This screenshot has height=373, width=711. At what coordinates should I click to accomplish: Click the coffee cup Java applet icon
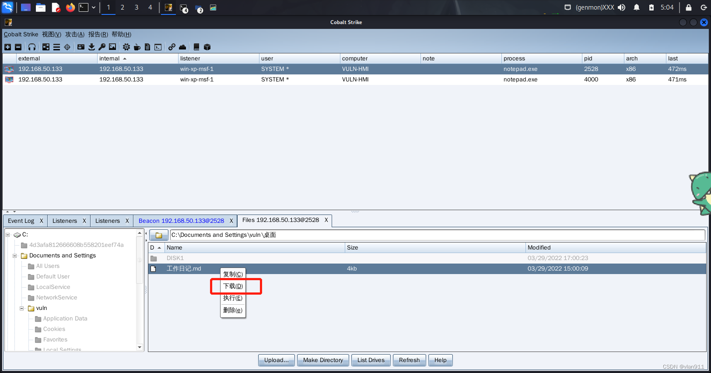point(137,47)
